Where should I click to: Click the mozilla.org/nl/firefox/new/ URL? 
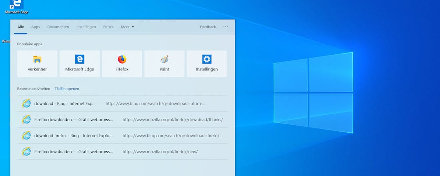(x=160, y=152)
